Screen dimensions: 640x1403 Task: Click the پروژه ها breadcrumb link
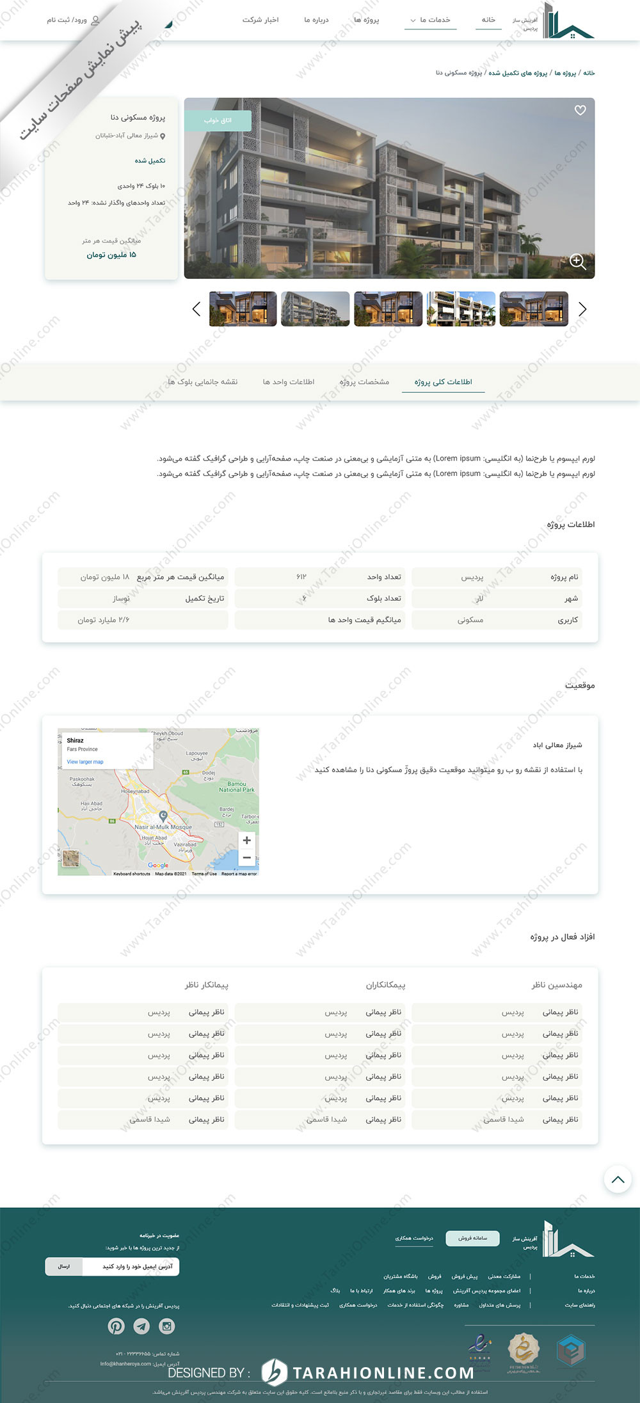565,73
